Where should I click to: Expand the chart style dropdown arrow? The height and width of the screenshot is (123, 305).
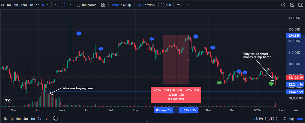pyautogui.click(x=70, y=5)
